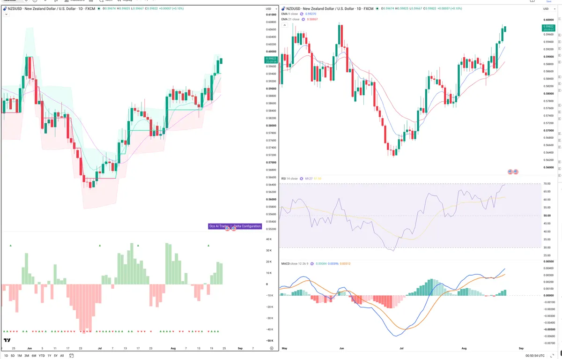Screen dimensions: 562x359
Task: Click right chart NZDUSD flag logo
Action: point(283,8)
